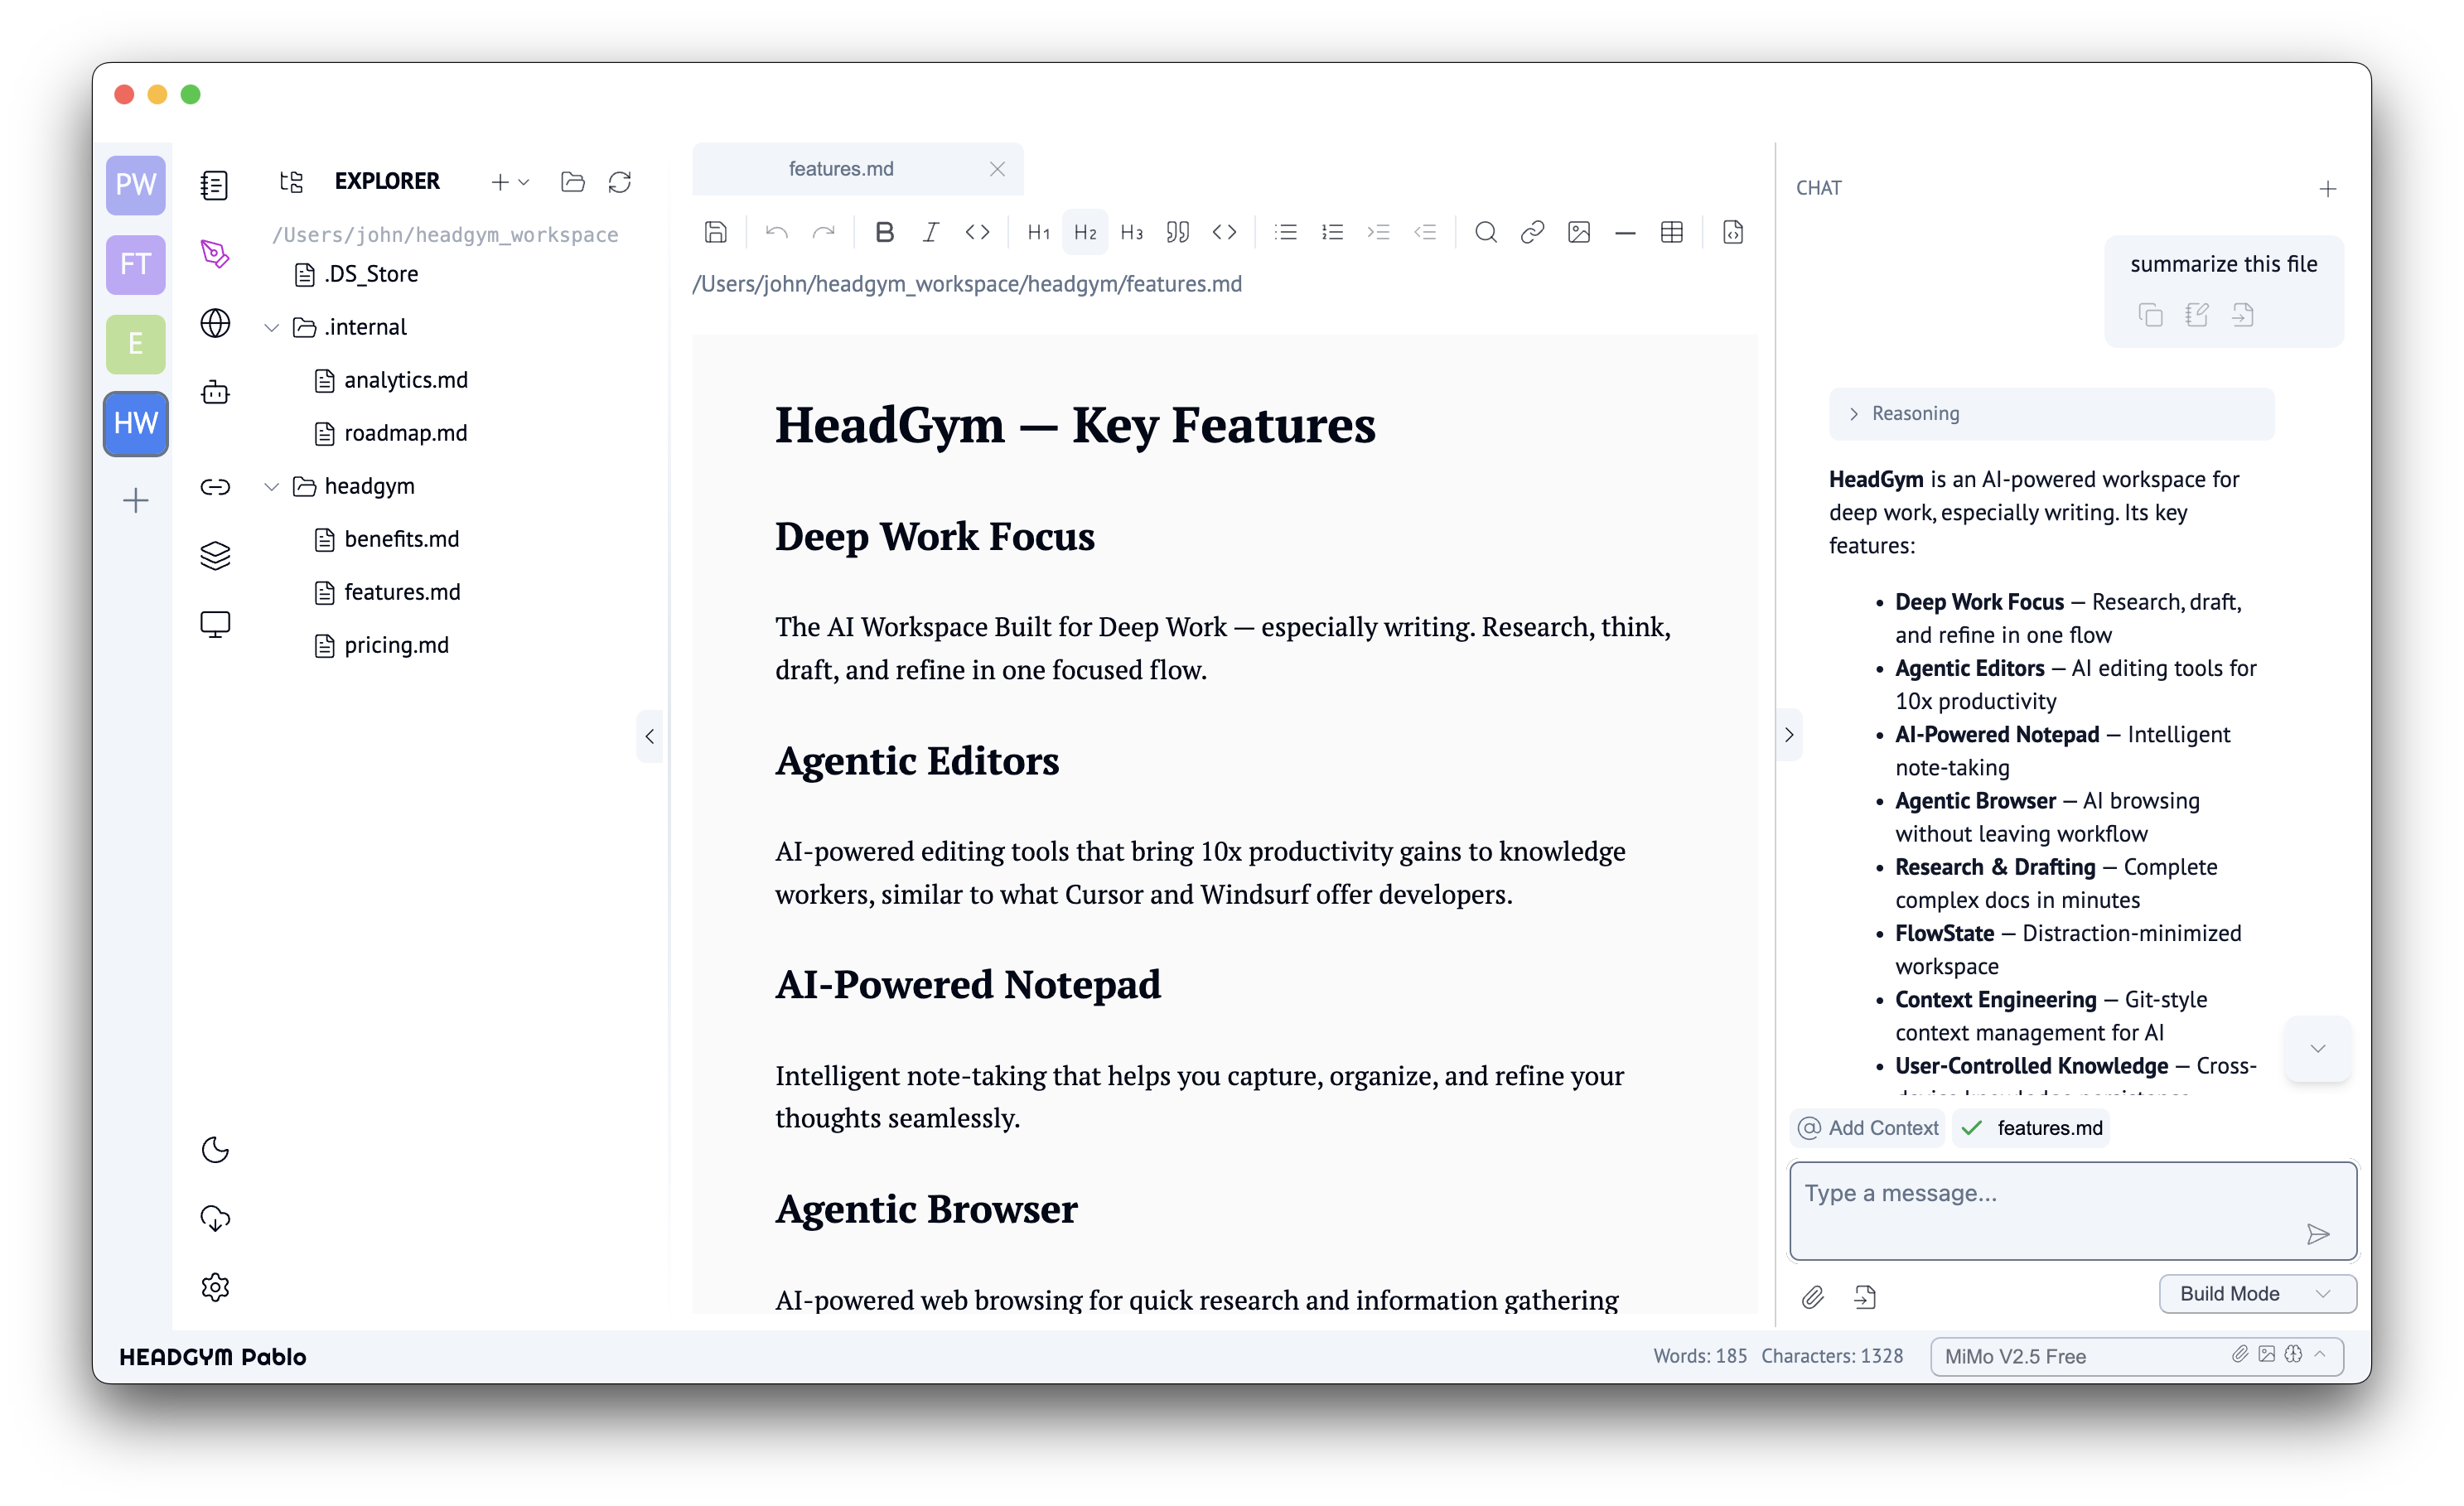Insert a code block beside the quote icon
2464x1506 pixels.
[1225, 233]
